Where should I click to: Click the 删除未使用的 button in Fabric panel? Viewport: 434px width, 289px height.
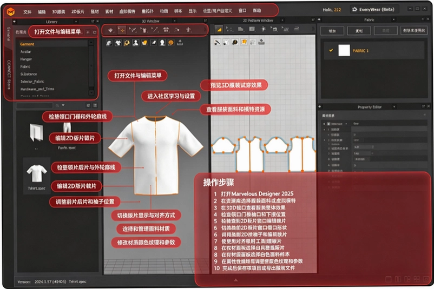414,30
